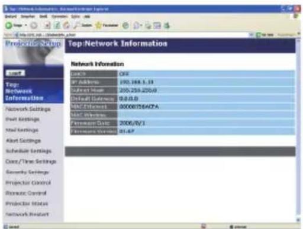303x229 pixels.
Task: Click the Print icon in the toolbar
Action: pyautogui.click(x=148, y=25)
